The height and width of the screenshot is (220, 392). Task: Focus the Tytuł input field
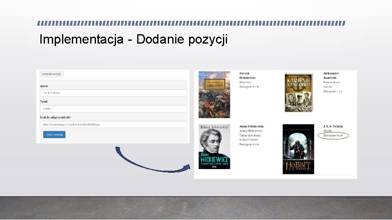113,108
